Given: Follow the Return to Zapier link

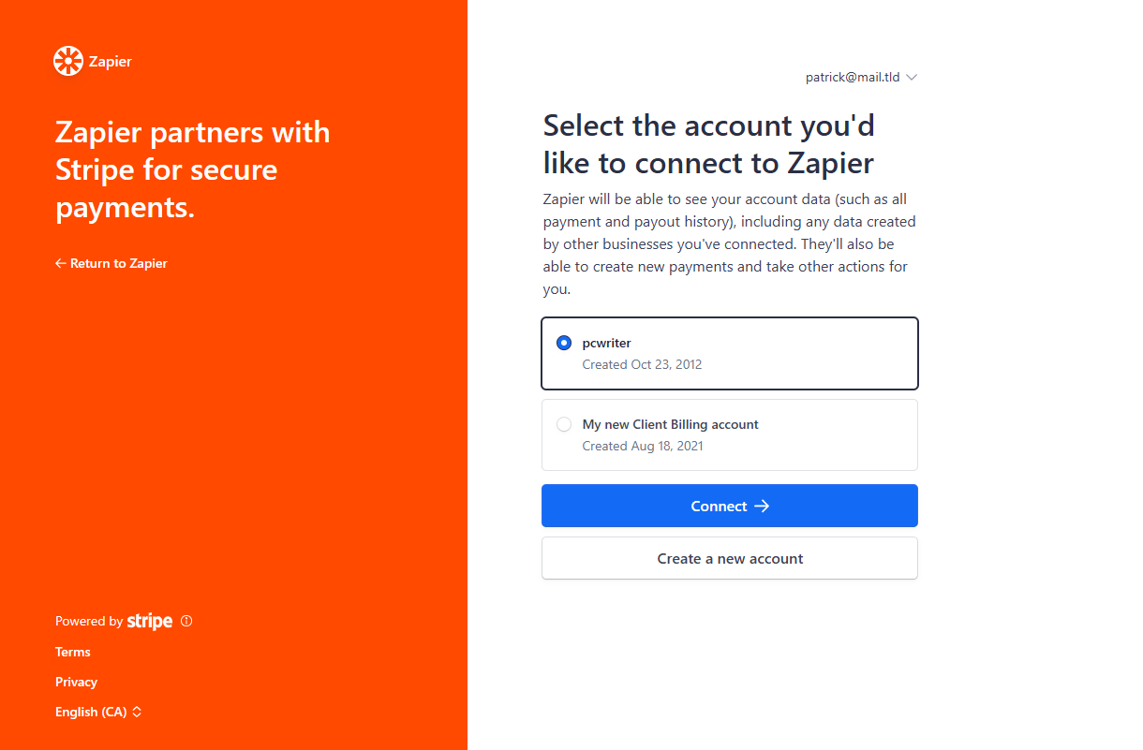Looking at the screenshot, I should point(118,264).
